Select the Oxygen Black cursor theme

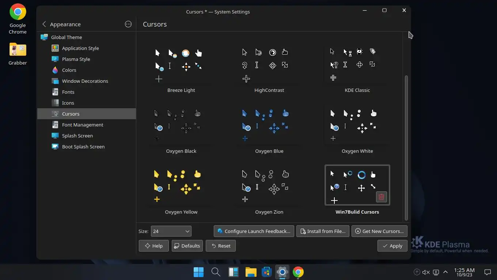pyautogui.click(x=181, y=130)
